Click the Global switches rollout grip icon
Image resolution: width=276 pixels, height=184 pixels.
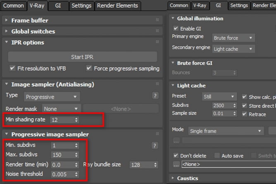[157, 31]
